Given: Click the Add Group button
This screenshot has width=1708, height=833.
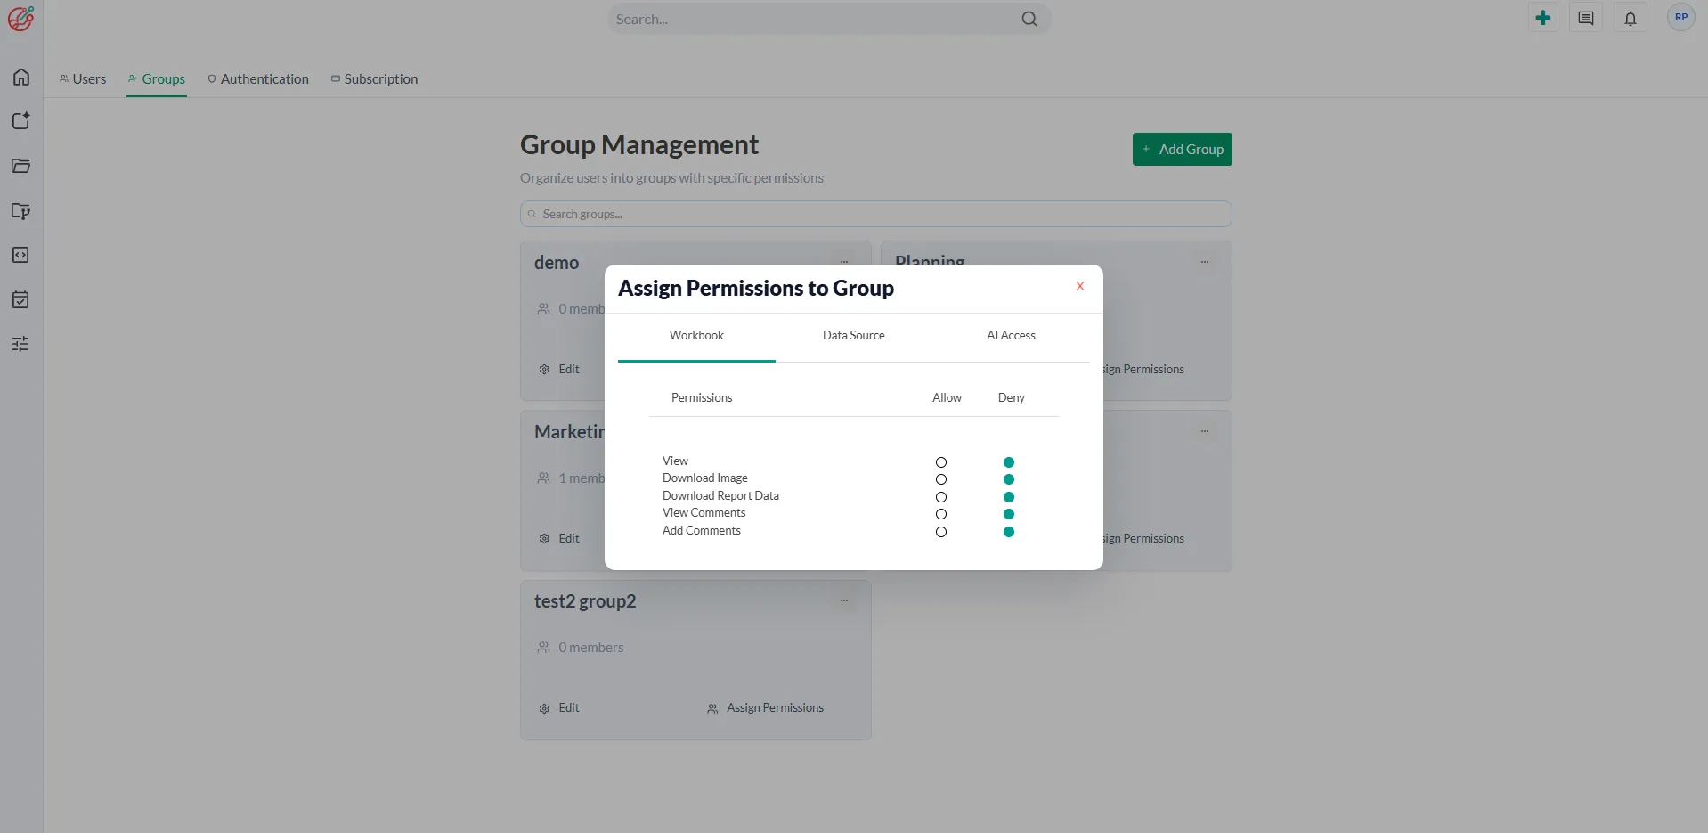Looking at the screenshot, I should point(1182,150).
